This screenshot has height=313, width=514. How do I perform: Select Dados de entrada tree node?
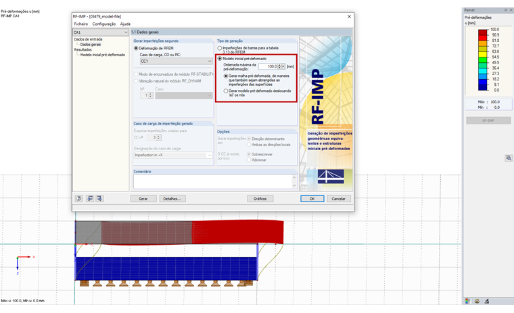tap(88, 39)
